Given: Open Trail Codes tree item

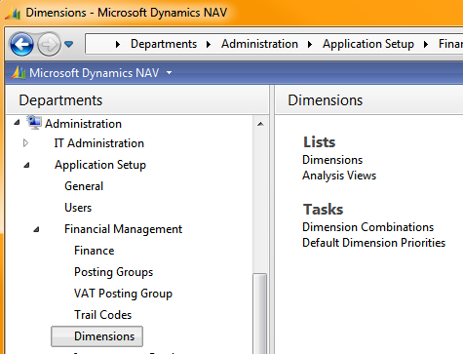Looking at the screenshot, I should 102,315.
